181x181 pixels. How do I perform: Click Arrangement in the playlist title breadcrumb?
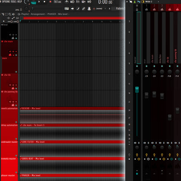click(x=38, y=14)
